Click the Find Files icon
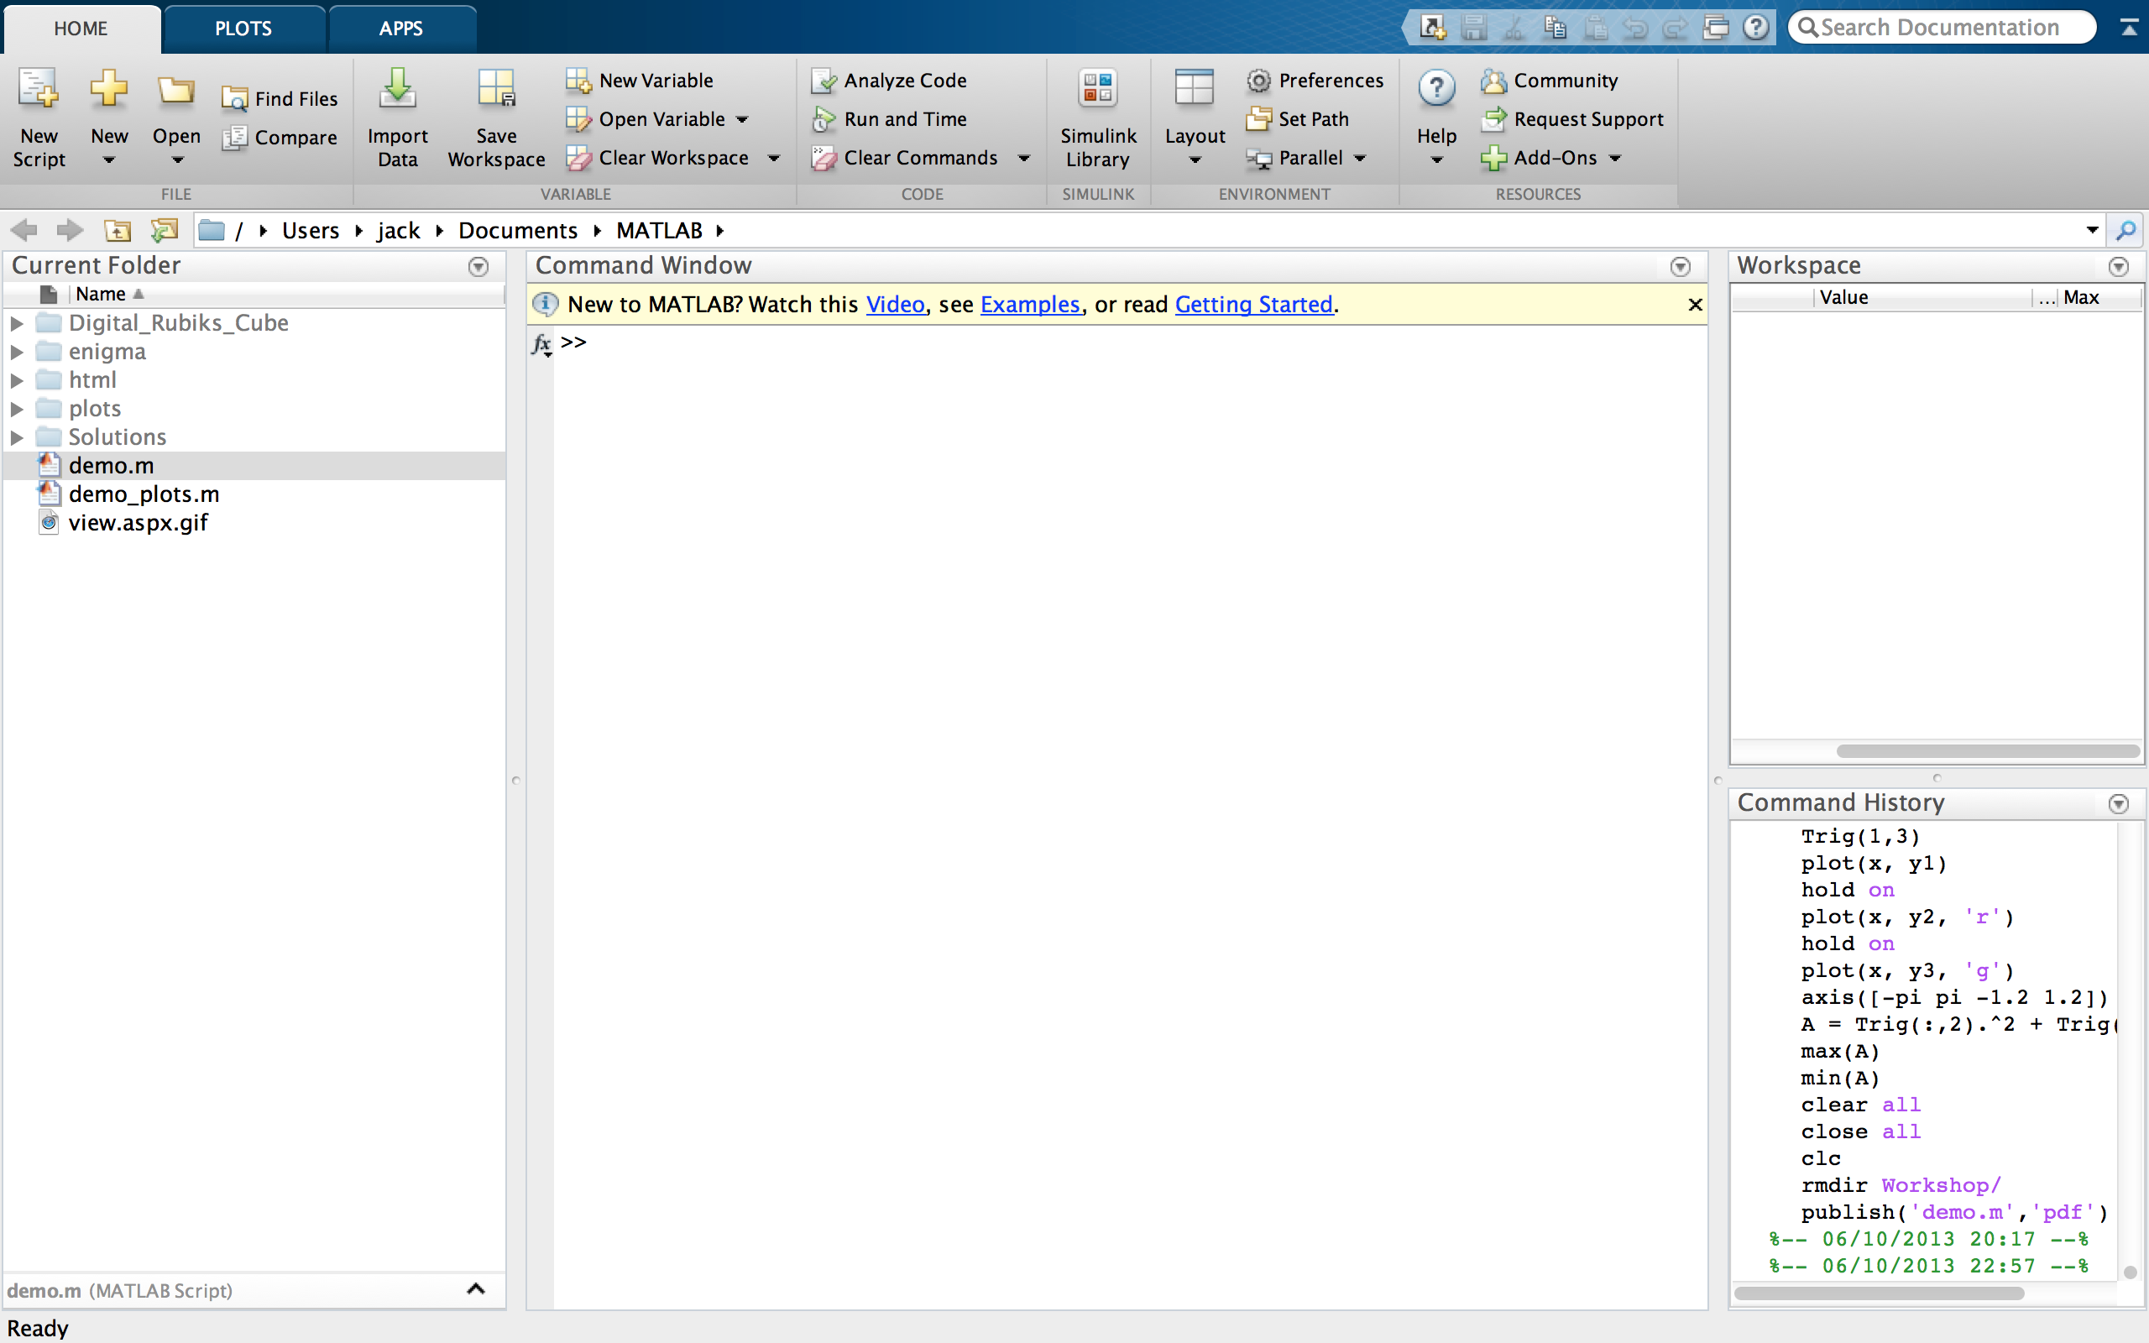The width and height of the screenshot is (2149, 1343). click(x=234, y=100)
